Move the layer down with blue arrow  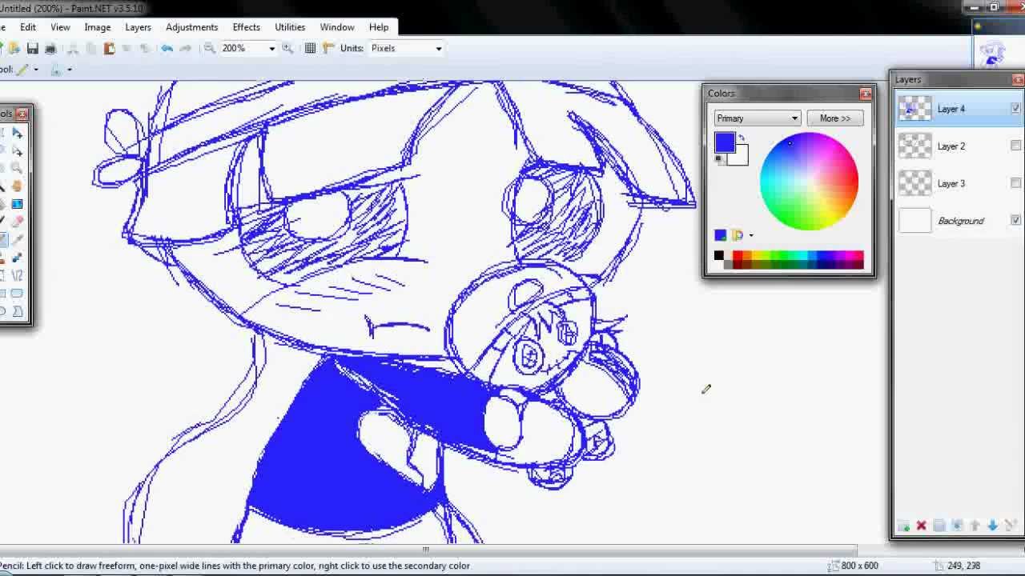(x=992, y=526)
